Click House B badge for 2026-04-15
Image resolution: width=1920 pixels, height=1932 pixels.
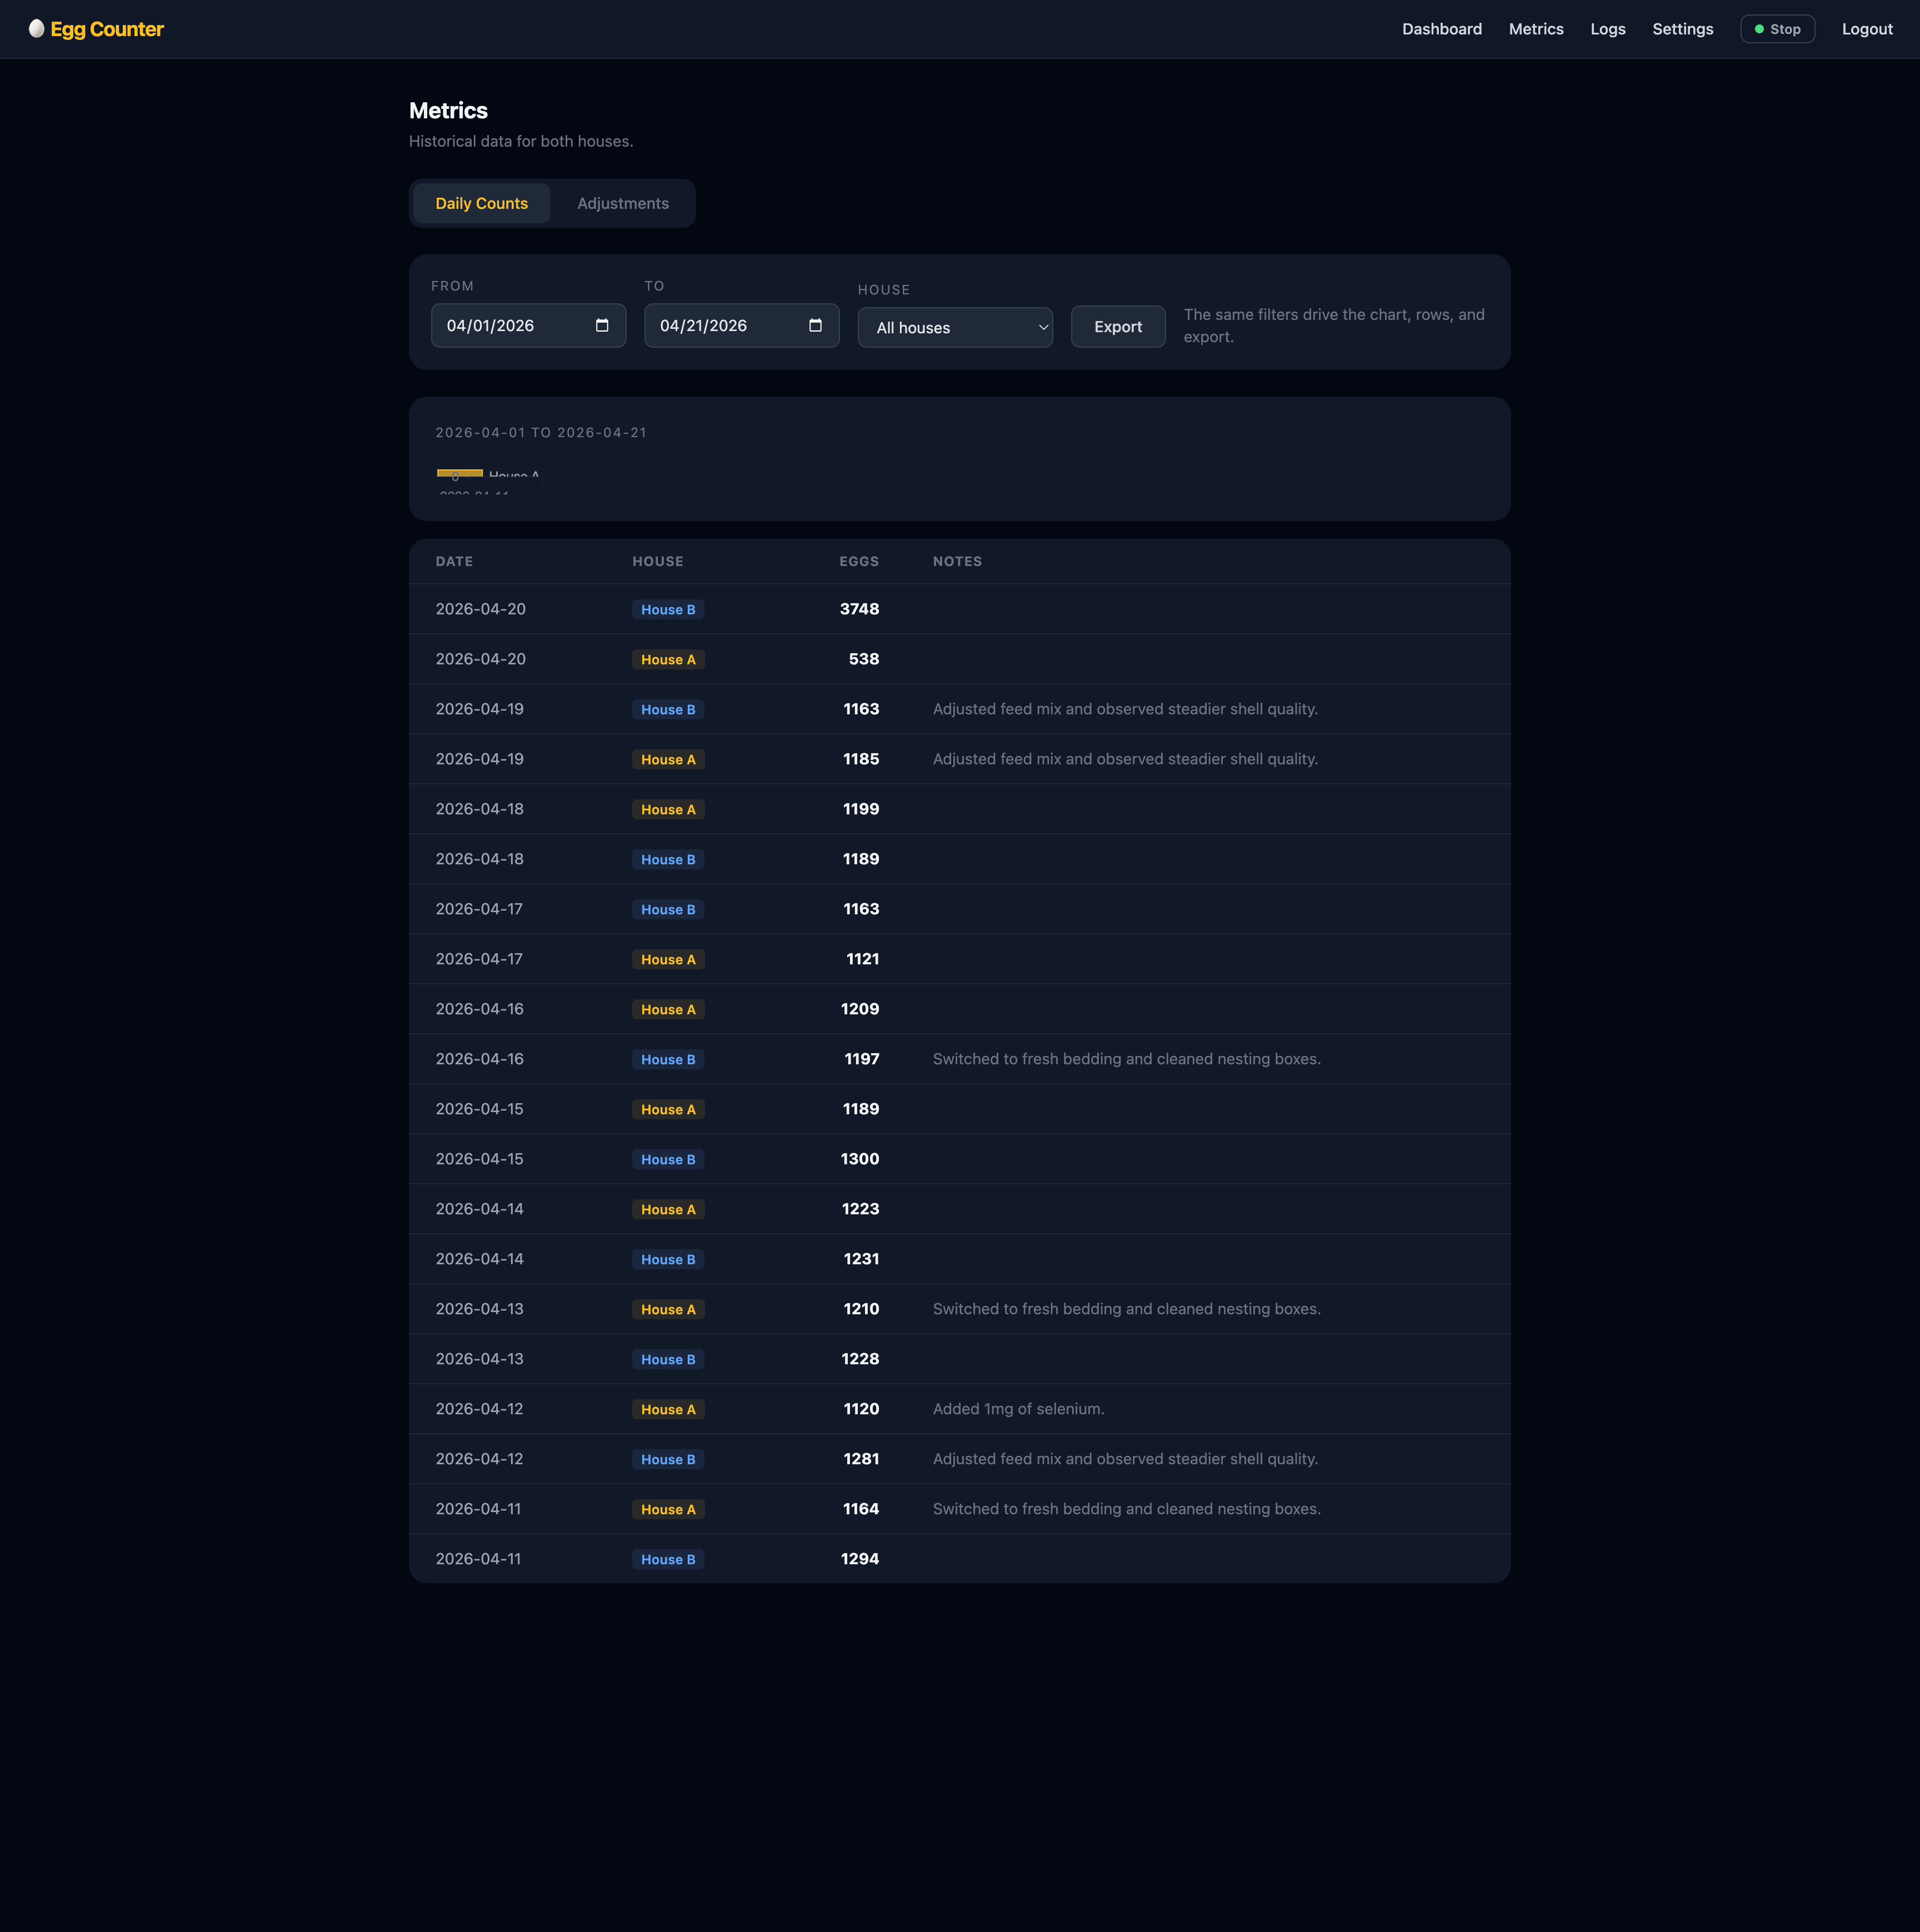(668, 1160)
